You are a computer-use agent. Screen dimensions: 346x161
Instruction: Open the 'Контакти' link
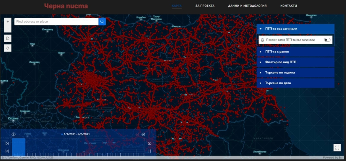(x=289, y=6)
